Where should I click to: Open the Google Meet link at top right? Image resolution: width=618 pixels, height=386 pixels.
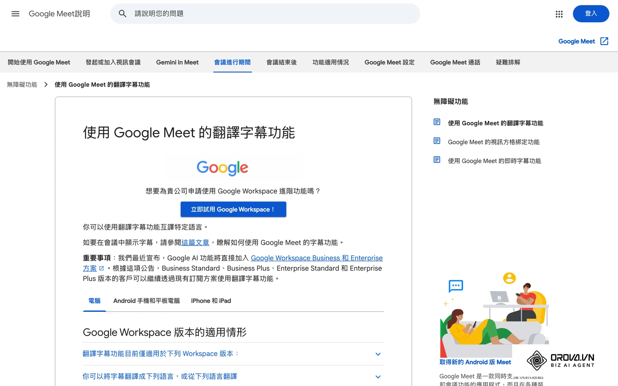[576, 41]
